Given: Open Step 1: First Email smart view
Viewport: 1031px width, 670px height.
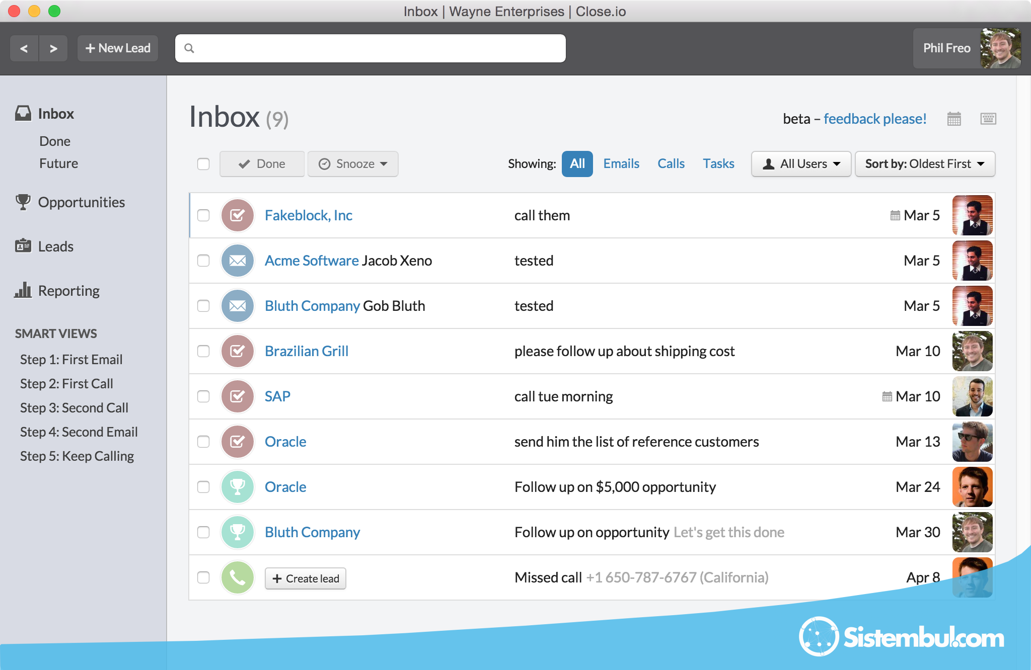Looking at the screenshot, I should coord(71,360).
